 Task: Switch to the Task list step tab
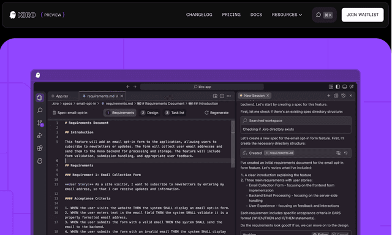coord(175,113)
